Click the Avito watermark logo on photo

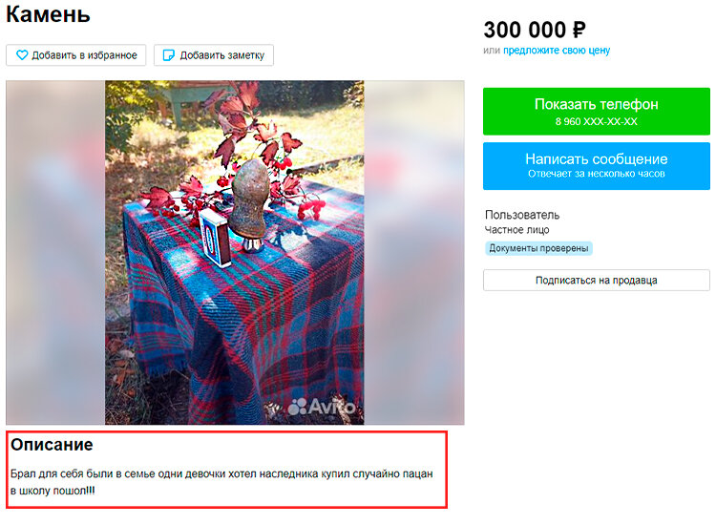pyautogui.click(x=322, y=406)
